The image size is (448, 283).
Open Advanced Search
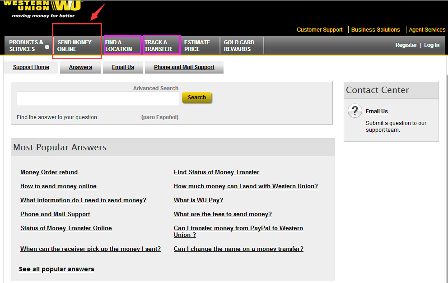pos(156,88)
